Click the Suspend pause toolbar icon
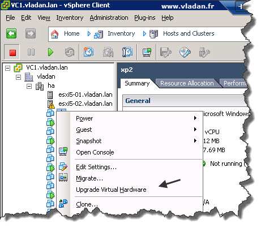Image resolution: width=265 pixels, height=232 pixels. pyautogui.click(x=31, y=52)
